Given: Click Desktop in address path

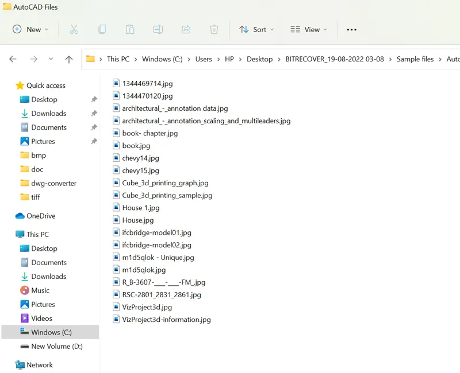Looking at the screenshot, I should pyautogui.click(x=259, y=59).
